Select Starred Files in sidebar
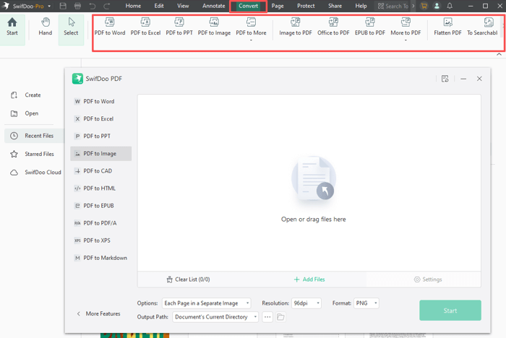Screen dimensions: 506x338 tap(33, 154)
